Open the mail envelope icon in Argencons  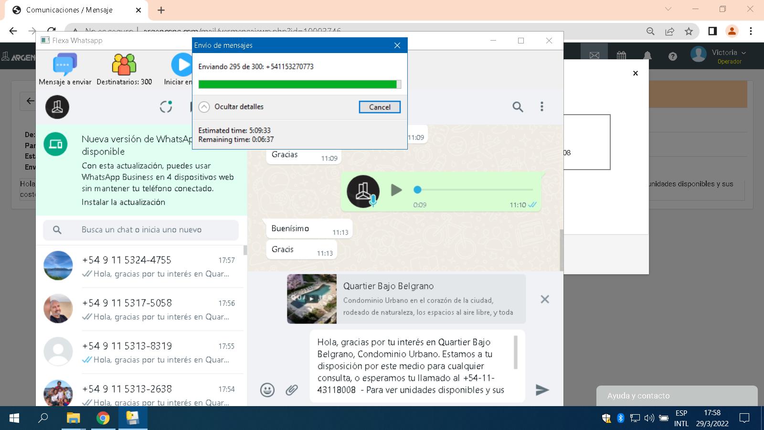point(594,56)
